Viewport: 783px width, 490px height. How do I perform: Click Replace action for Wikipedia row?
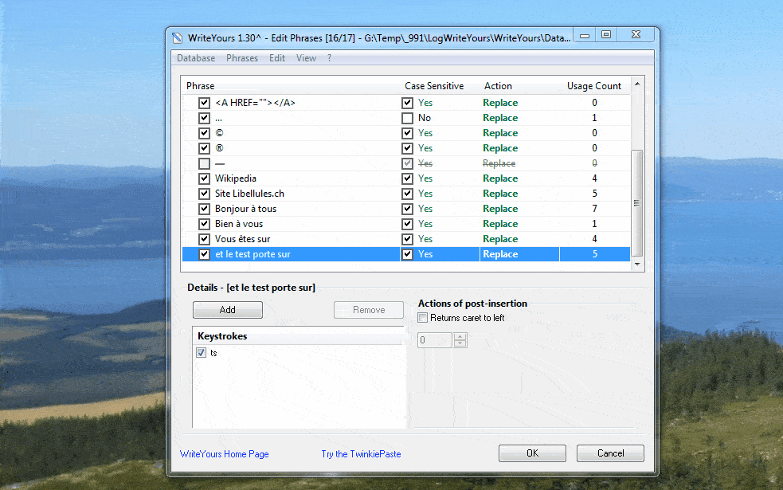tap(500, 178)
